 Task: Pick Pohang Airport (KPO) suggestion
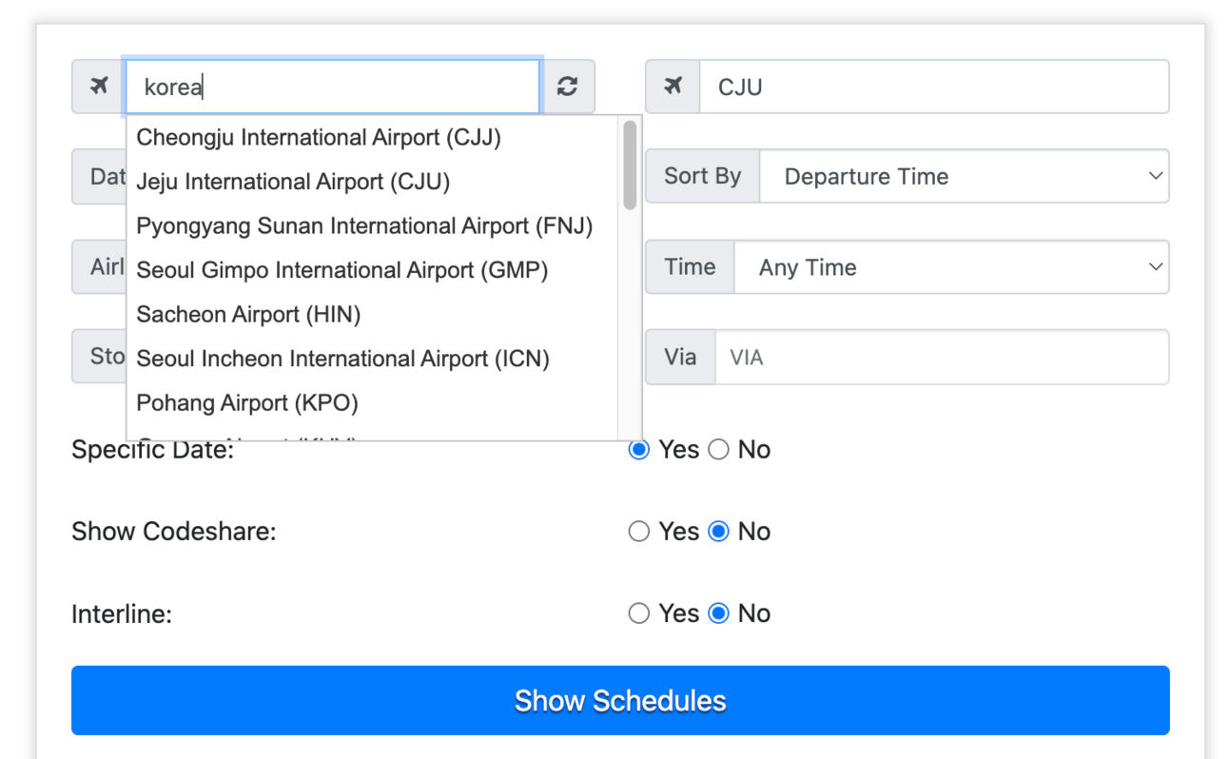(x=247, y=403)
